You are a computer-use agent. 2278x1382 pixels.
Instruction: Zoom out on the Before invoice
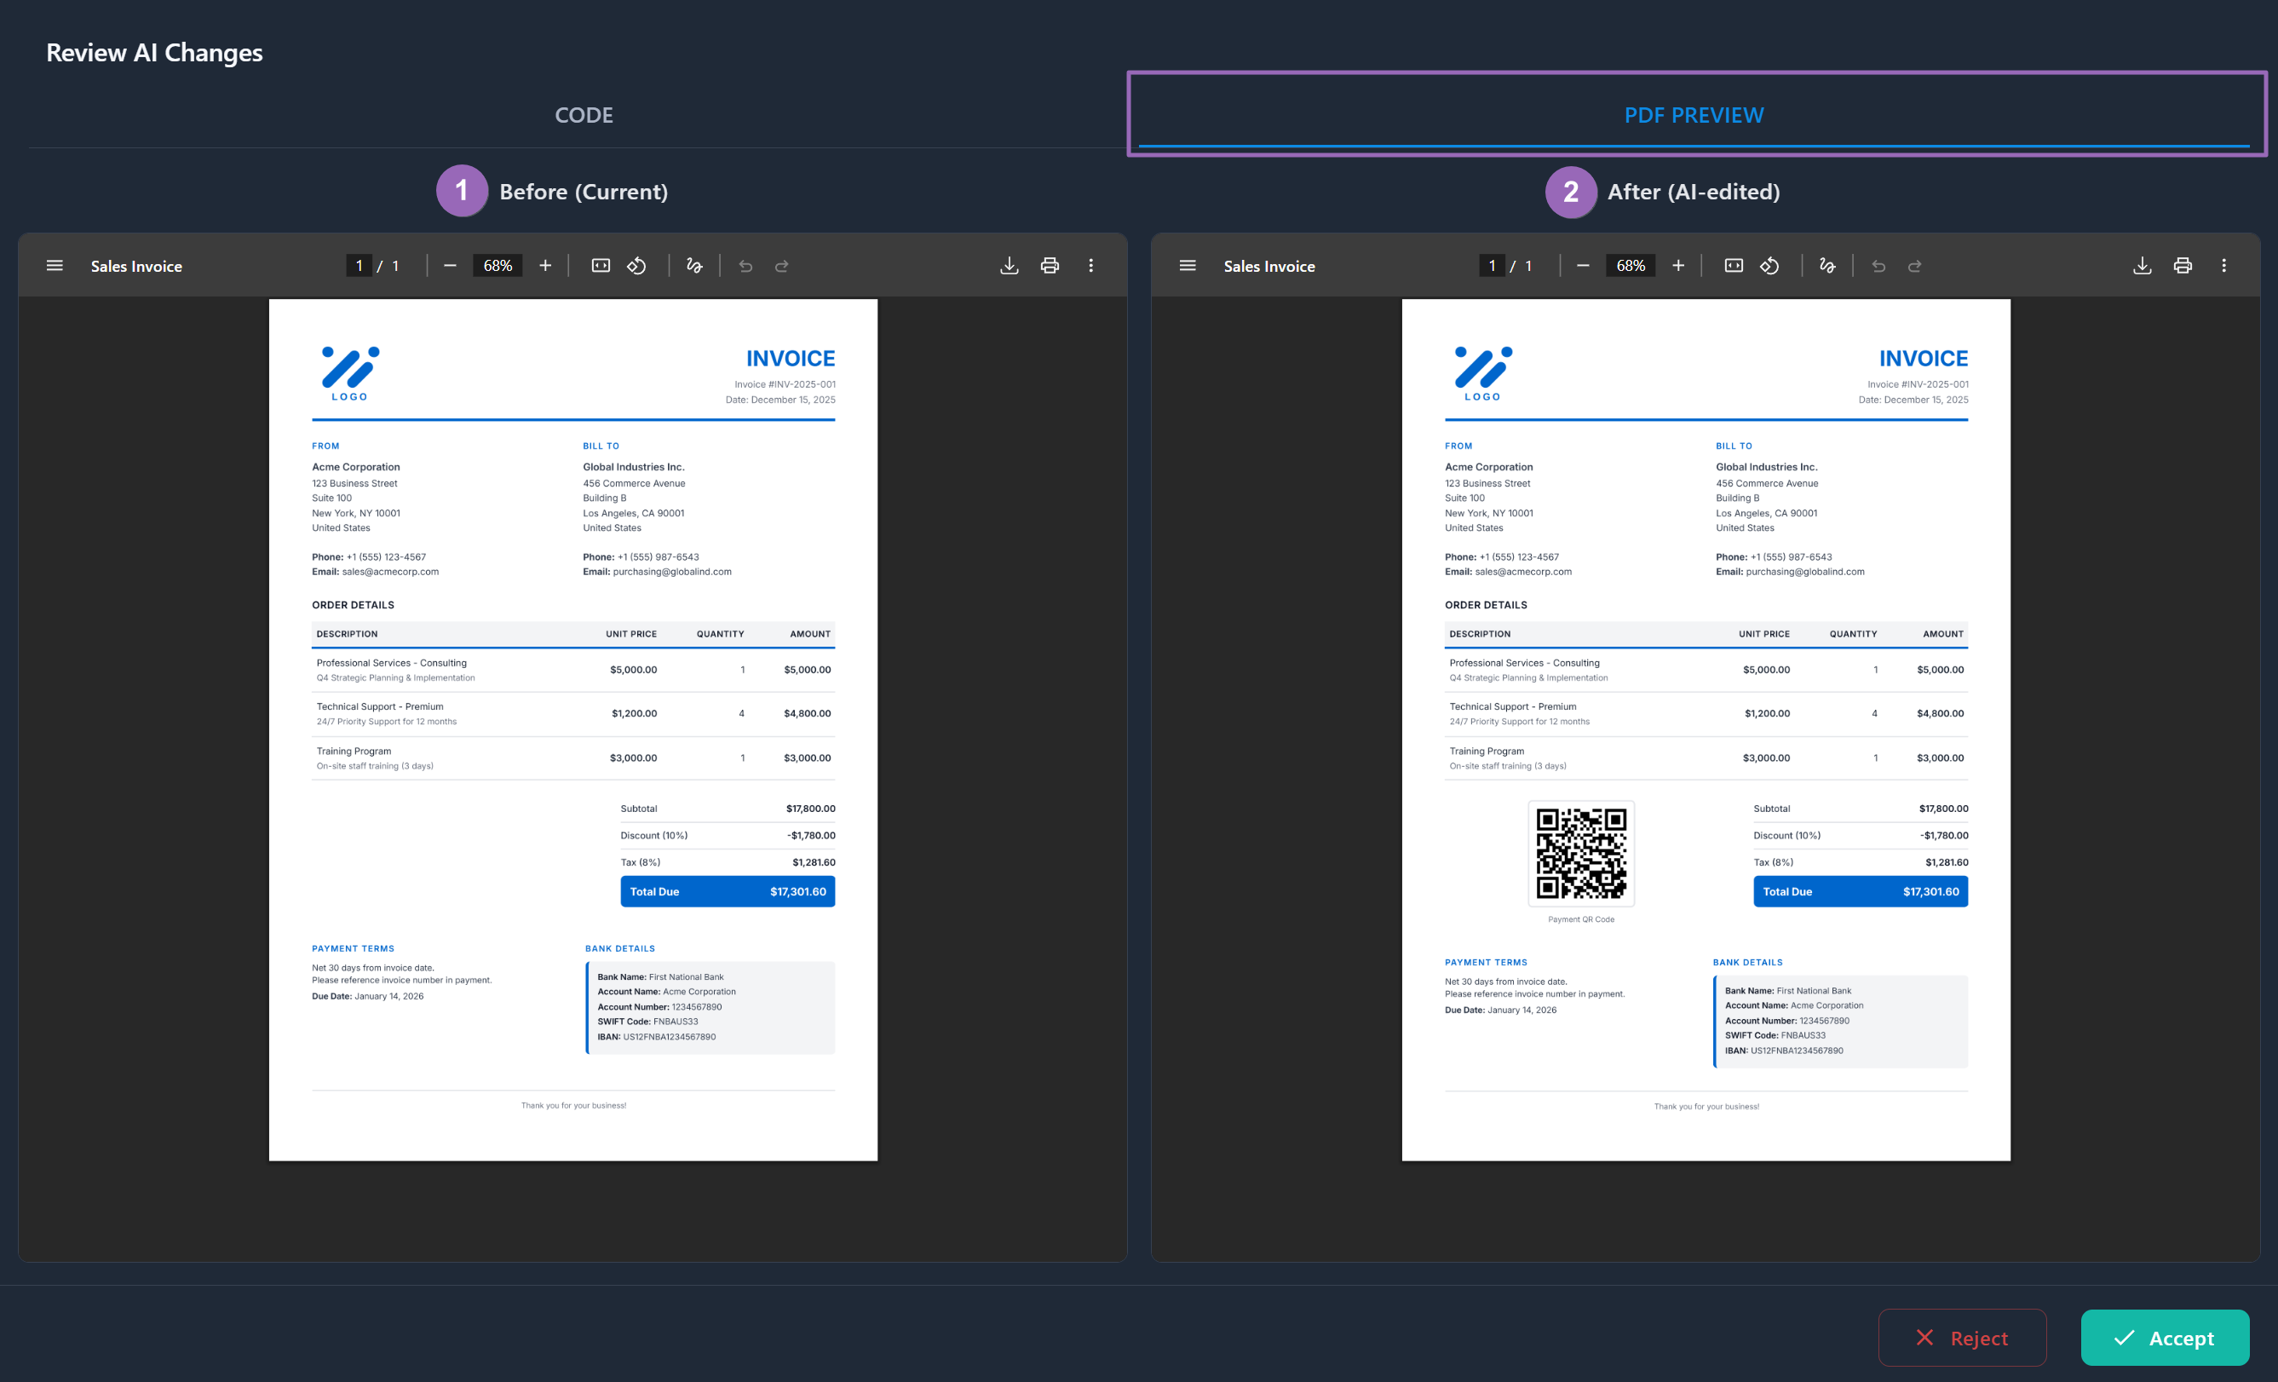coord(451,265)
